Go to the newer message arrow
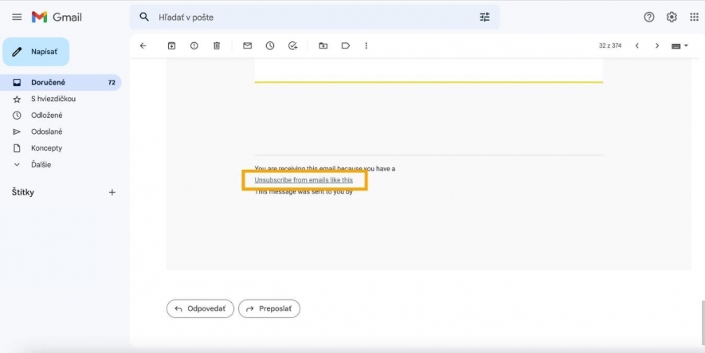Image resolution: width=705 pixels, height=353 pixels. point(636,45)
